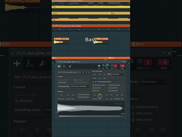
Task: Minimize the sampler channel window
Action: pyautogui.click(x=122, y=62)
